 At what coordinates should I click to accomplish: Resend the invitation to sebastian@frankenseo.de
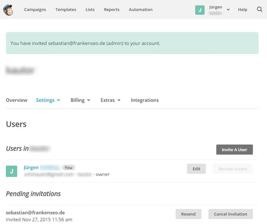tap(188, 214)
